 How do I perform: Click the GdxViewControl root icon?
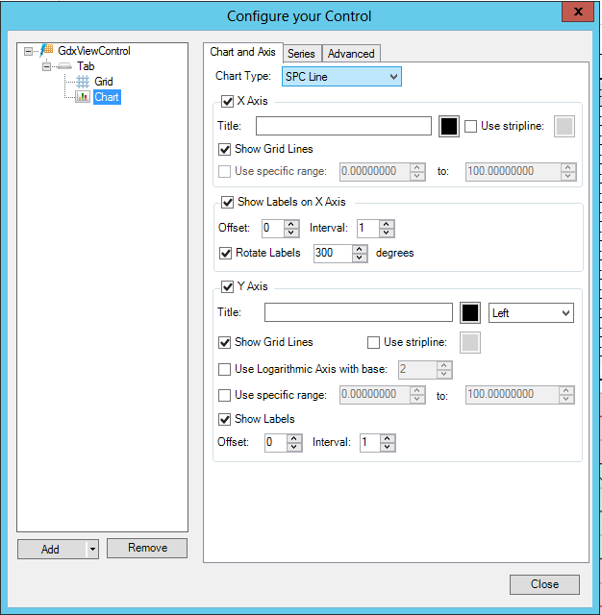pyautogui.click(x=46, y=51)
